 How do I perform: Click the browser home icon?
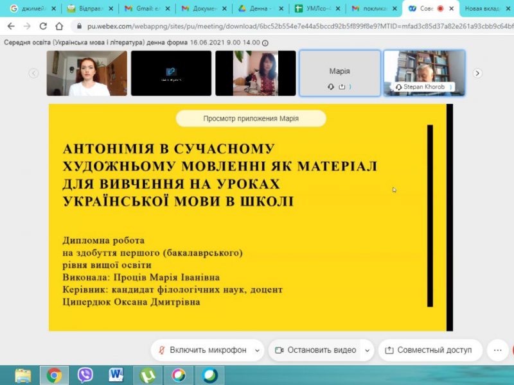(60, 26)
